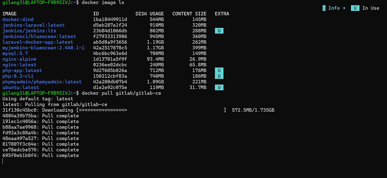Click the U badge for php-app:latest
Screen dimensions: 387x178
(219, 70)
